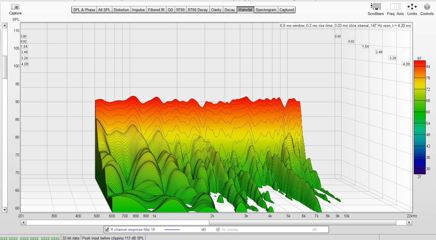Toggle R channel response Mar 19 checkbox

107,229
